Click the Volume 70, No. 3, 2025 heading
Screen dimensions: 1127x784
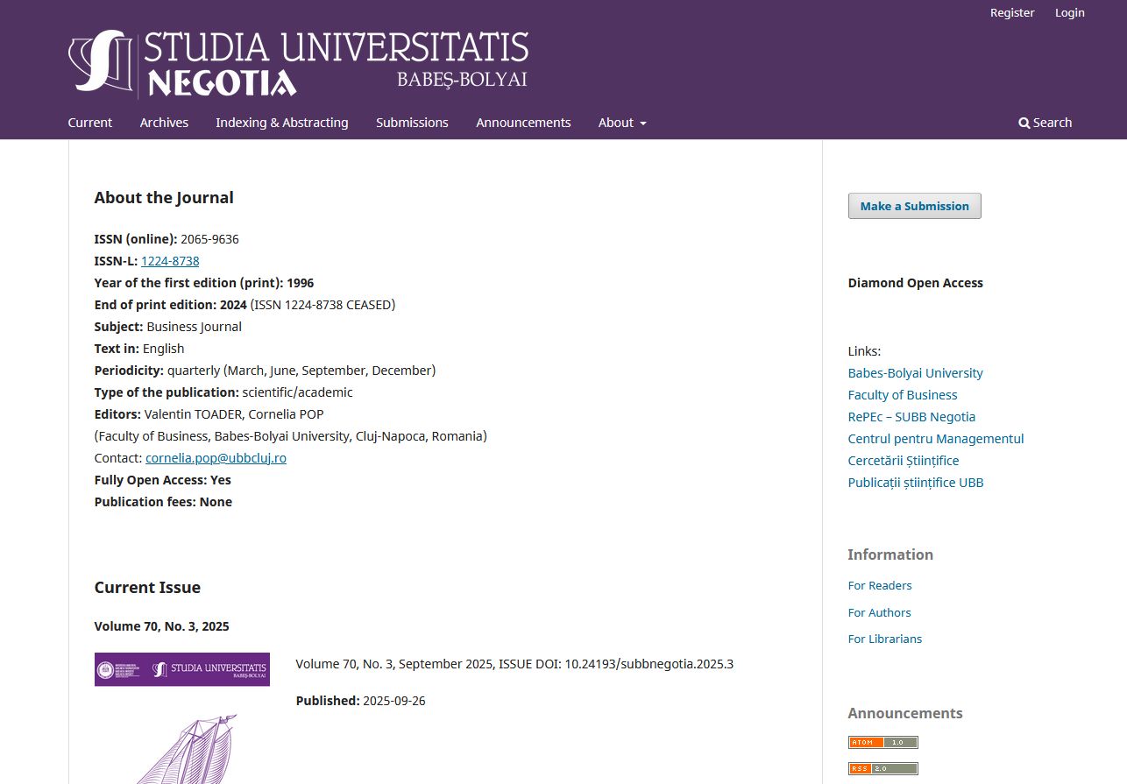(162, 626)
